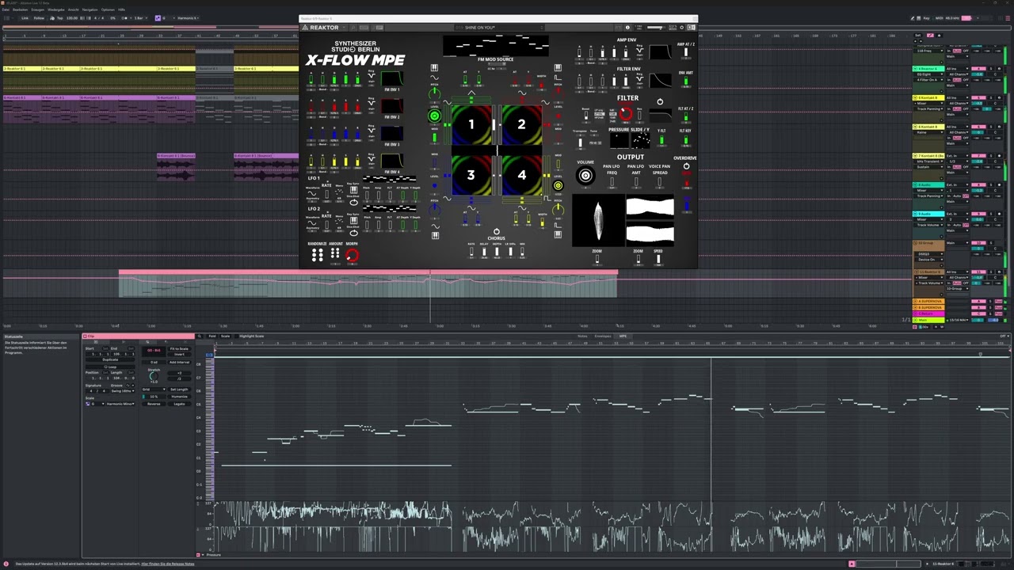The image size is (1014, 570).
Task: Open the Optionen menu
Action: pos(108,9)
